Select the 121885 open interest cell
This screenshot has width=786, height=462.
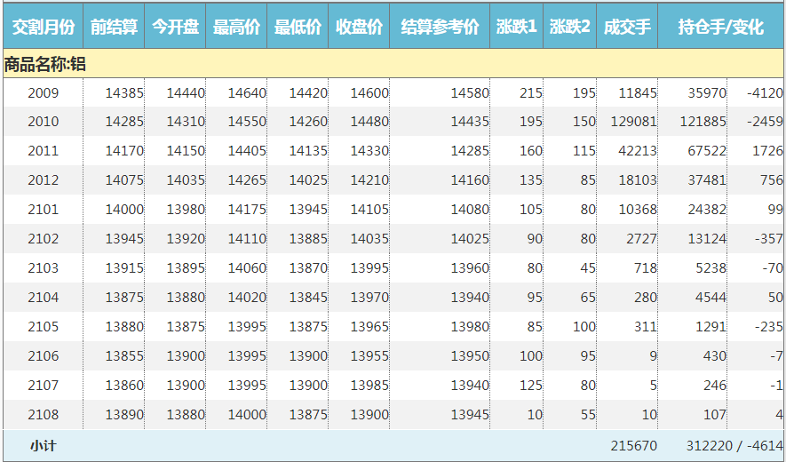703,122
